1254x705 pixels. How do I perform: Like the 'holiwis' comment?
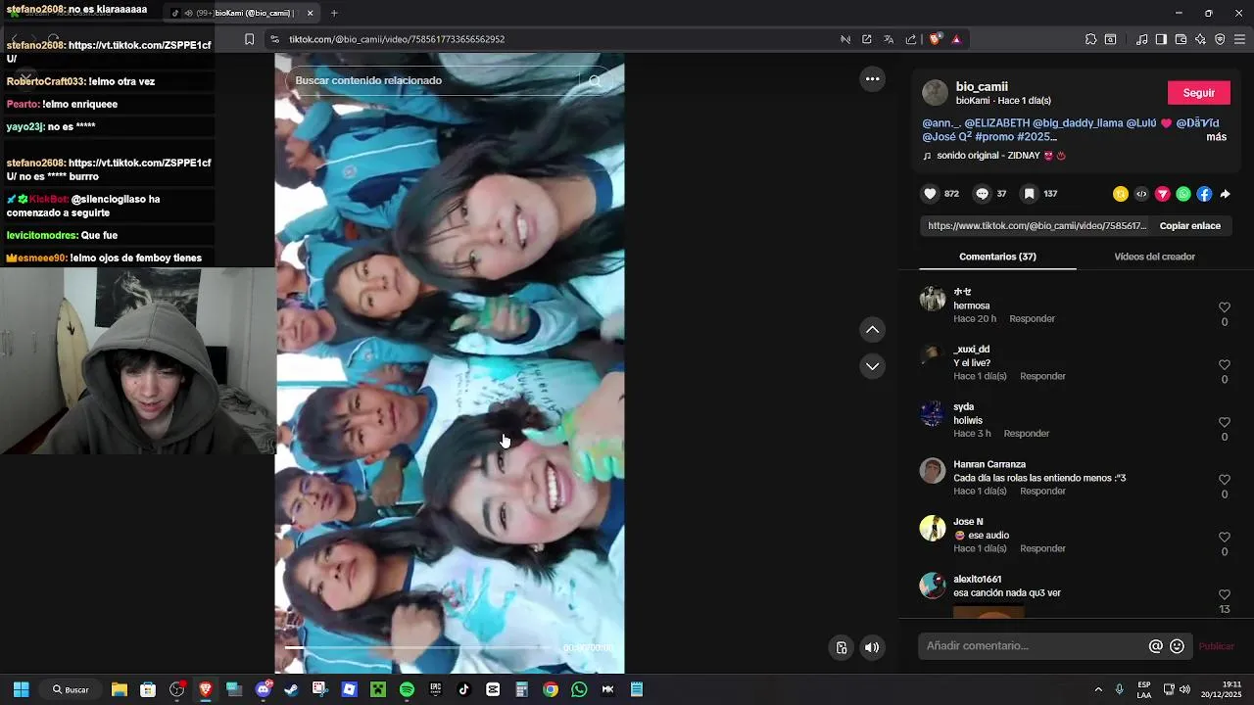point(1224,422)
